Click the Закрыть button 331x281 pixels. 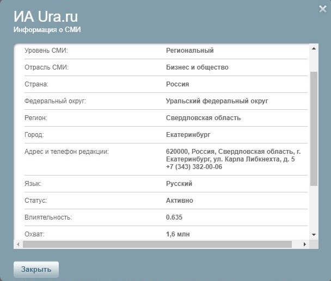(x=36, y=270)
